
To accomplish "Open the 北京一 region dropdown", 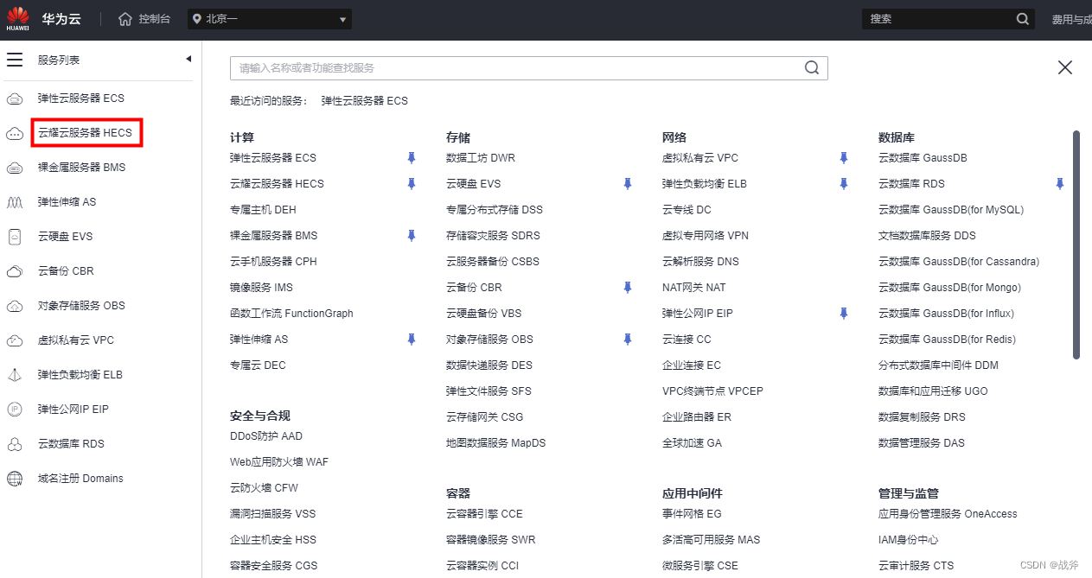I will click(269, 18).
